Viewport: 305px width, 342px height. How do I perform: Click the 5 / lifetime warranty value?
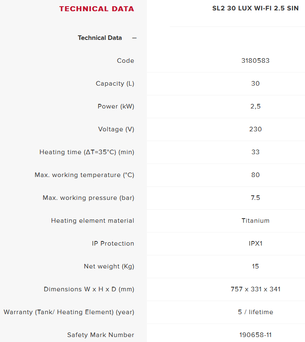tap(255, 312)
